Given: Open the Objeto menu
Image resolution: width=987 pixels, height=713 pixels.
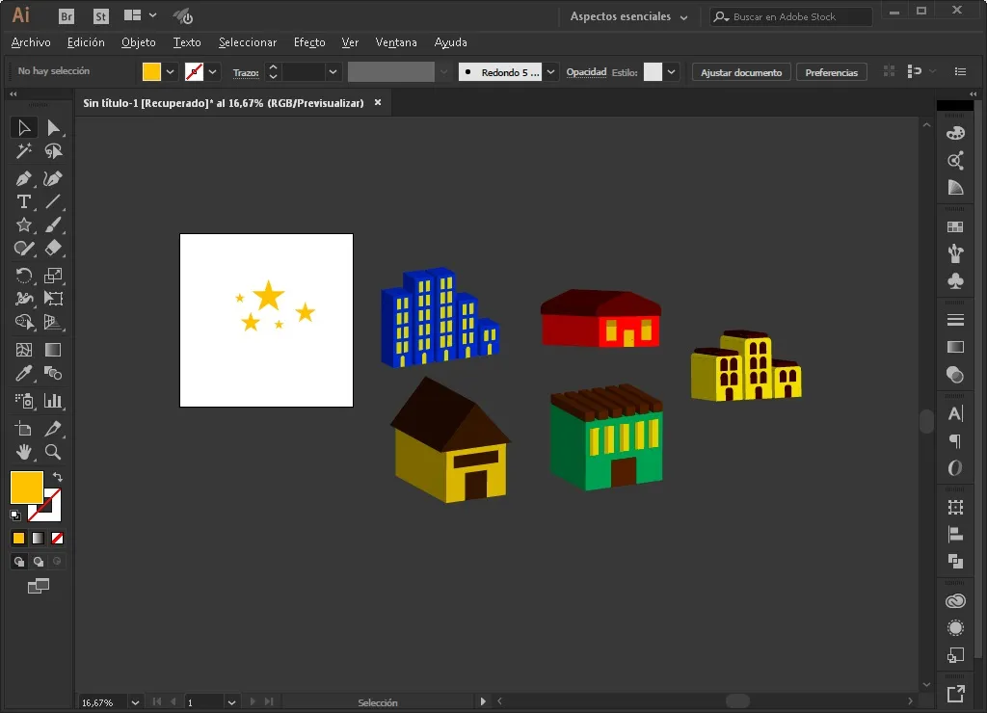Looking at the screenshot, I should (139, 42).
